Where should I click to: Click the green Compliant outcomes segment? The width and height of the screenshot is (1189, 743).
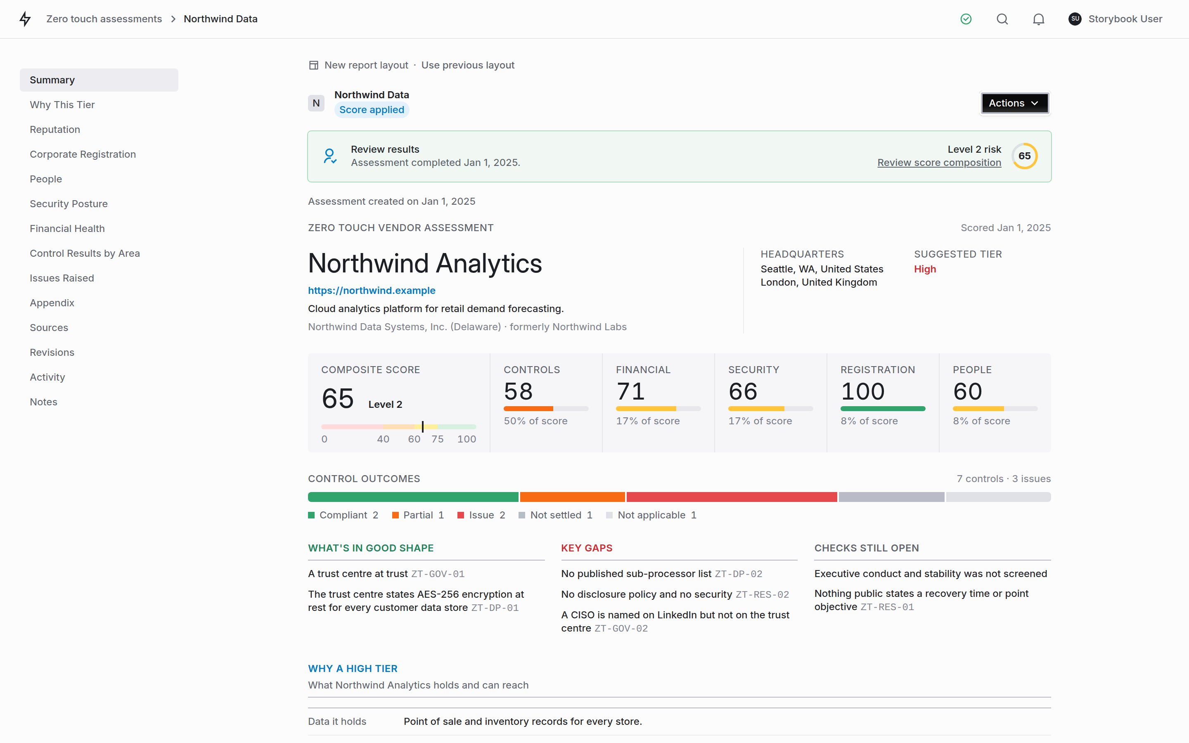pos(413,497)
